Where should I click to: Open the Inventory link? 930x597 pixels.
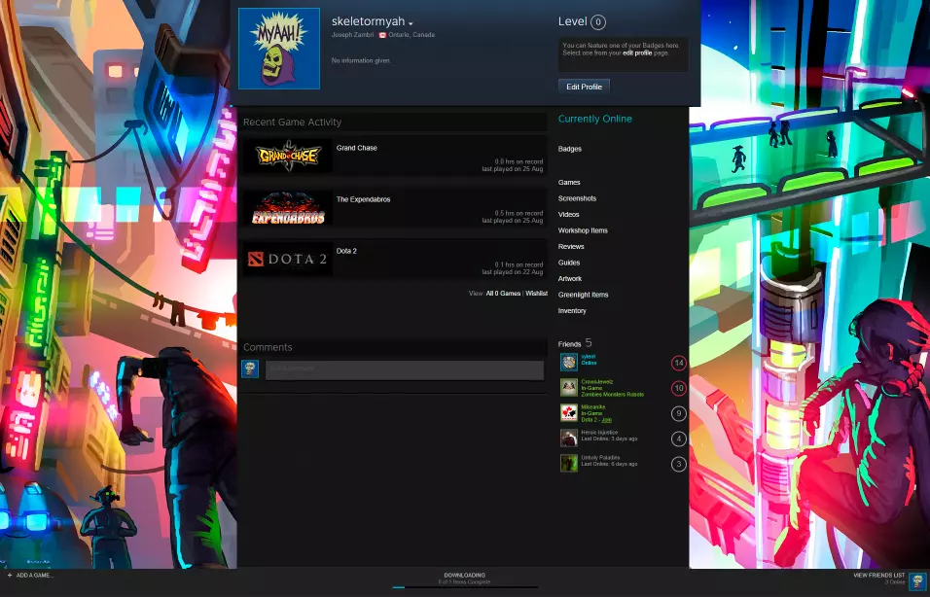tap(572, 310)
